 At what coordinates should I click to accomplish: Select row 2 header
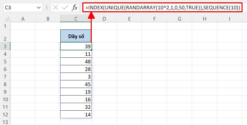tap(5, 36)
